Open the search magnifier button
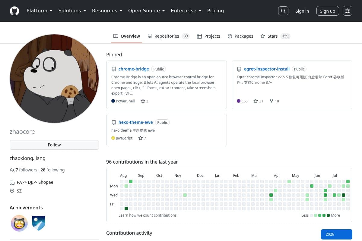The image size is (362, 241). [x=283, y=11]
